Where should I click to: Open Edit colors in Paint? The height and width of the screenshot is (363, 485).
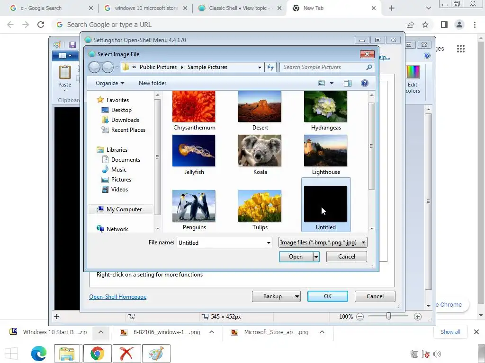pyautogui.click(x=413, y=79)
